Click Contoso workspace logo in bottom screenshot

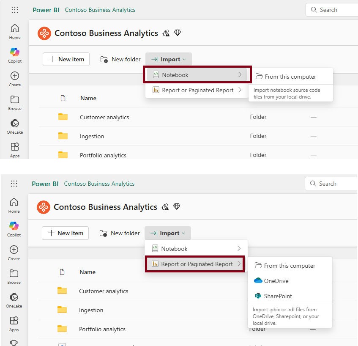point(44,207)
